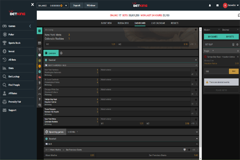This screenshot has height=160, width=240.
Task: Favorite the Texas Rangers match
Action: 196,110
